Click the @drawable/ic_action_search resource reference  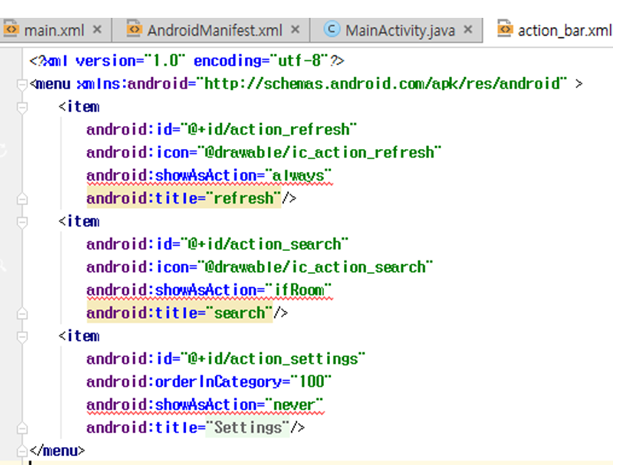(x=315, y=267)
